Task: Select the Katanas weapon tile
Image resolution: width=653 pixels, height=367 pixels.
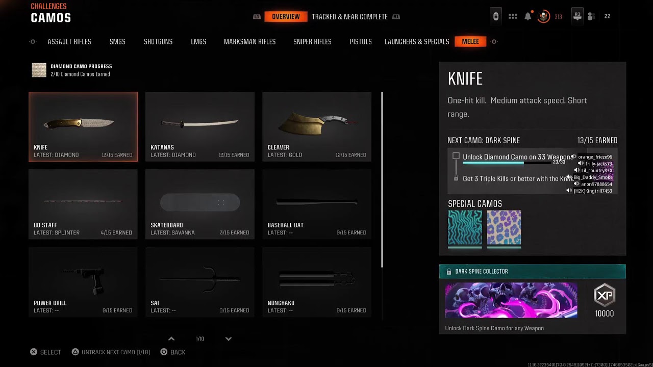Action: pyautogui.click(x=200, y=126)
